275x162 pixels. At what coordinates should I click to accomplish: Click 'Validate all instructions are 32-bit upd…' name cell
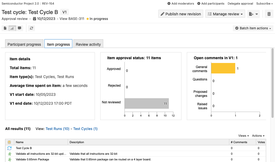[41, 154]
